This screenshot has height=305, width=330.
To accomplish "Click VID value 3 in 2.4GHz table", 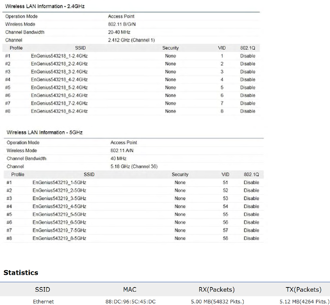I will click(x=222, y=72).
